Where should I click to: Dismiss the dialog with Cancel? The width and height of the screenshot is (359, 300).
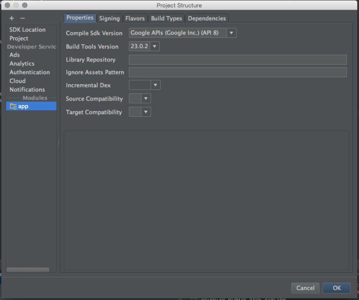(x=305, y=288)
